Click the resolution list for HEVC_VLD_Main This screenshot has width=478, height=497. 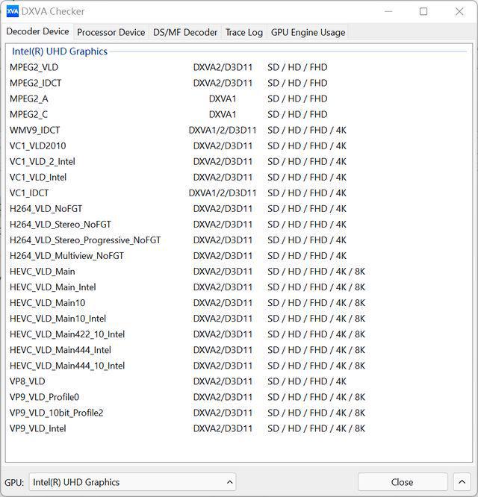pyautogui.click(x=316, y=272)
